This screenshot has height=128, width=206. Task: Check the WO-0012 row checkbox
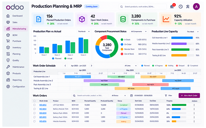35,105
